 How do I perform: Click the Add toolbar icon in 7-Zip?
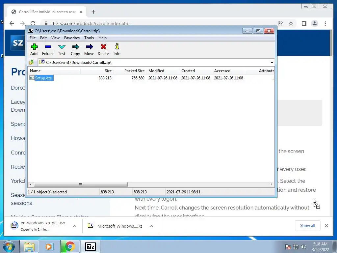(34, 47)
